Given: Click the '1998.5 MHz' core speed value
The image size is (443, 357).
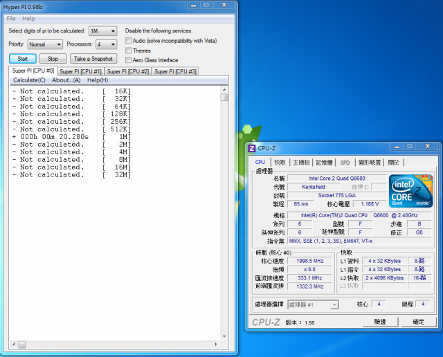Looking at the screenshot, I should pyautogui.click(x=310, y=261).
